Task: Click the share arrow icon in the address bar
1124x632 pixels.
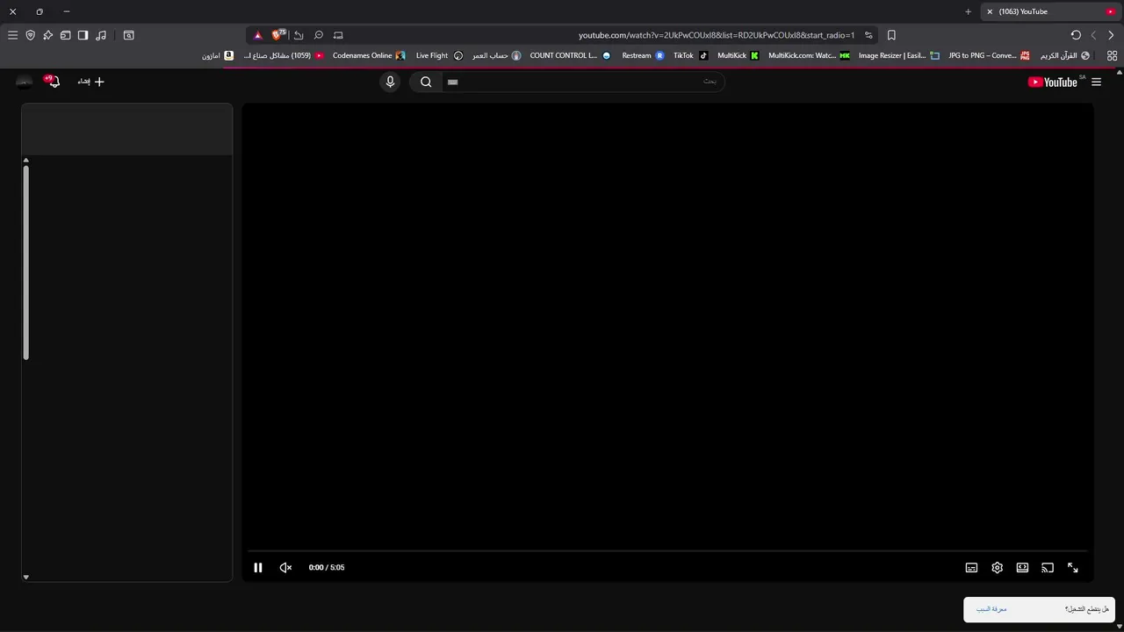Action: pyautogui.click(x=299, y=35)
